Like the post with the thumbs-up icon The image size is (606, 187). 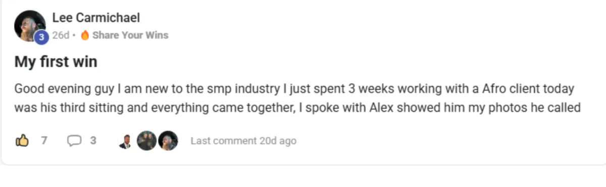[x=22, y=141]
